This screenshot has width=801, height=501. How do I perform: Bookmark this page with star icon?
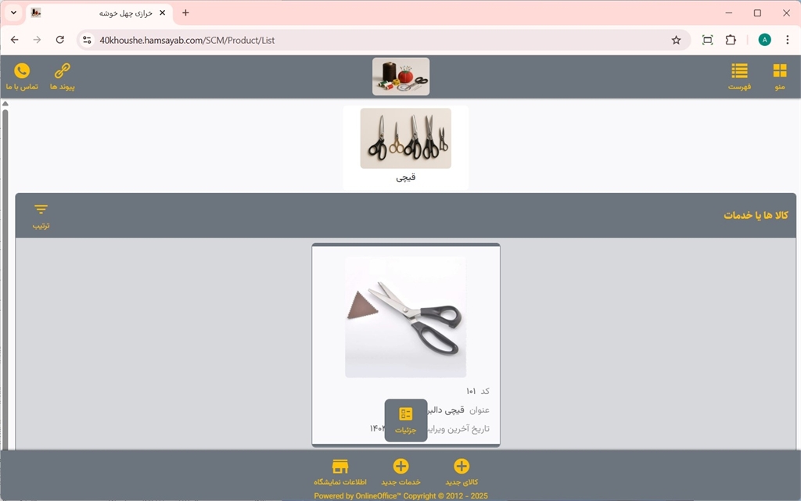coord(676,40)
